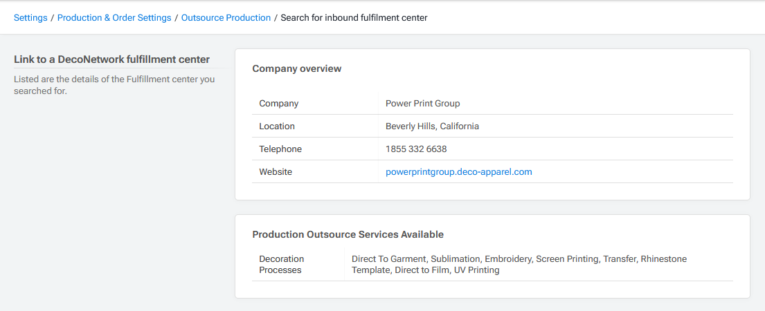
Task: Click the 'Location' row label
Action: (277, 126)
